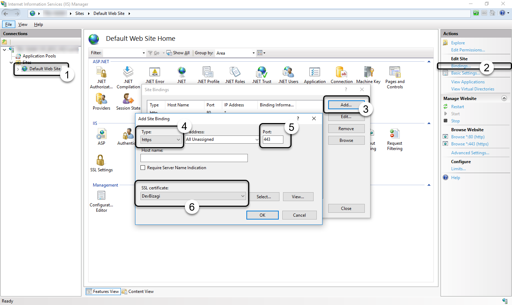
Task: Open the binding Type dropdown
Action: click(161, 140)
